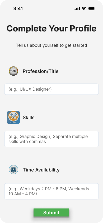Viewport: 103px width, 223px height.
Task: Tap the battery indicator icon
Action: pos(91,8)
